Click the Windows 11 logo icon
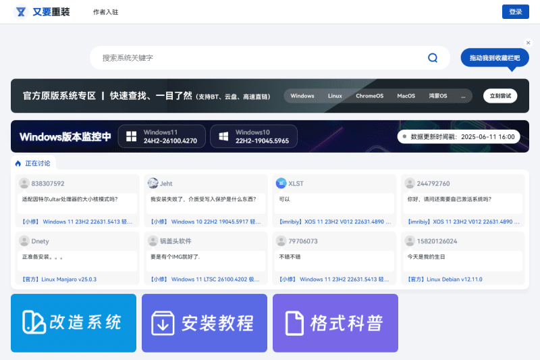This screenshot has width=540, height=360. tap(131, 136)
